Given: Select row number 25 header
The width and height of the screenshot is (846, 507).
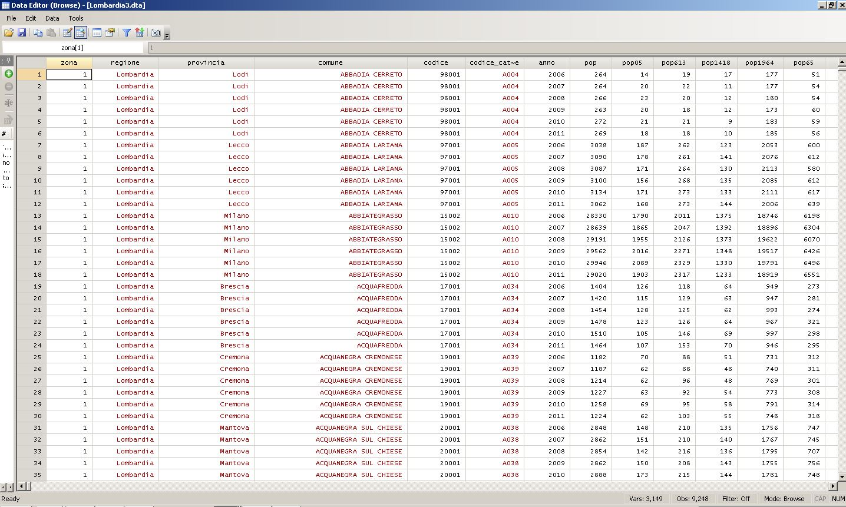Looking at the screenshot, I should [31, 357].
